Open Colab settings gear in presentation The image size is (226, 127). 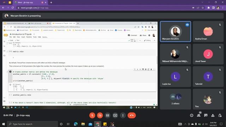coord(149,35)
